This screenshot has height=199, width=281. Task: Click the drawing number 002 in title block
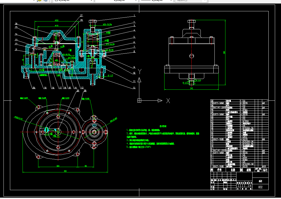pos(260,187)
